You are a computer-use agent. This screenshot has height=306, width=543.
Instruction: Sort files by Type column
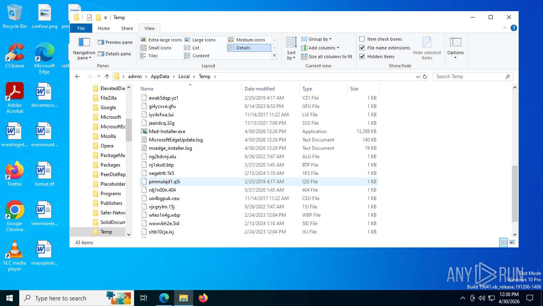point(323,89)
